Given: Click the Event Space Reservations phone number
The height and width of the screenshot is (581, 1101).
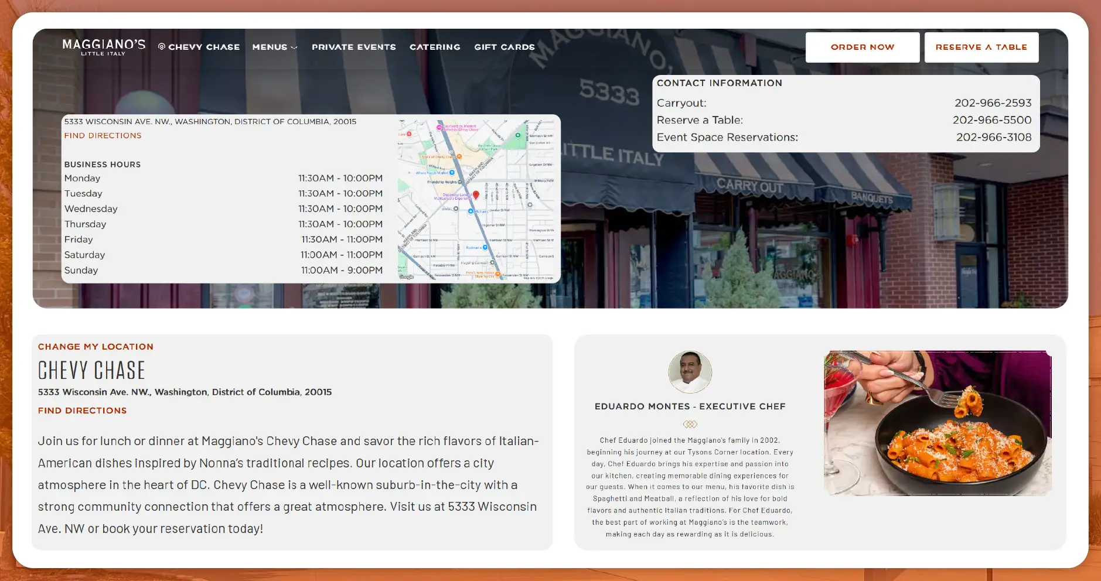Looking at the screenshot, I should [x=993, y=137].
